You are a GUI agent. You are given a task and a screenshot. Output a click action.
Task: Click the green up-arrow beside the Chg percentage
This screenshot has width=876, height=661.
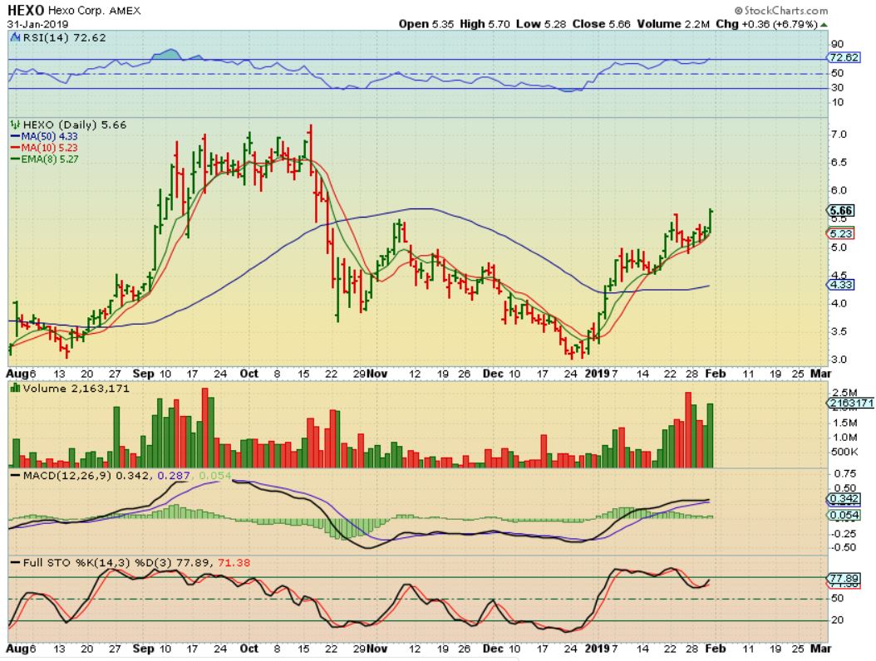(824, 25)
